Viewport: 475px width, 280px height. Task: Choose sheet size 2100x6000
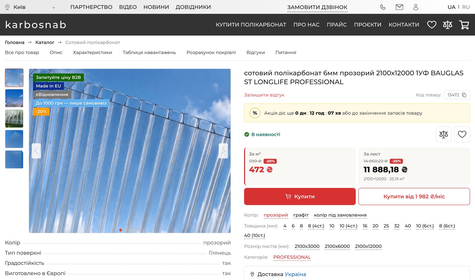point(337,246)
